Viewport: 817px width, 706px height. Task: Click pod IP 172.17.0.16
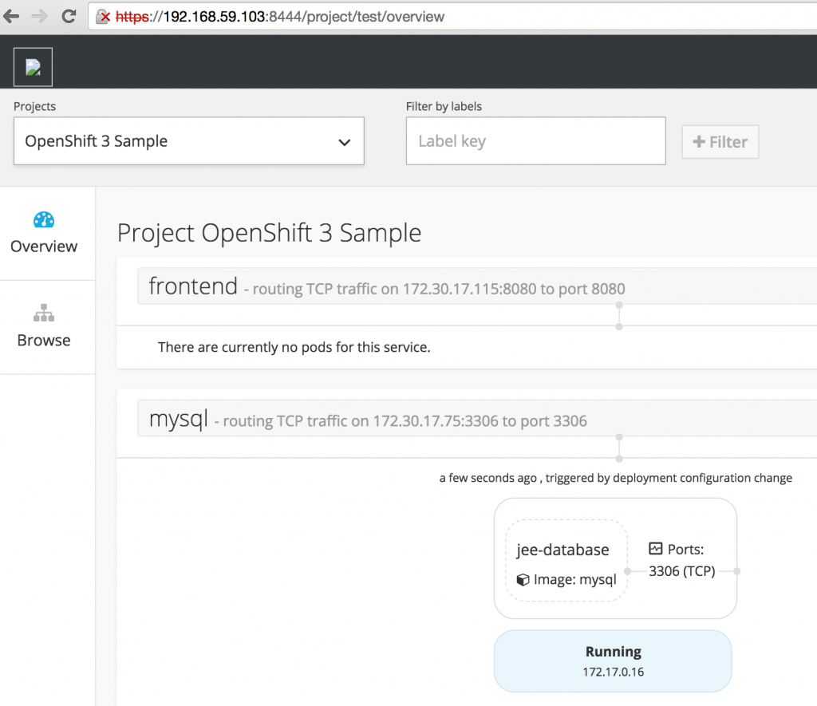614,672
